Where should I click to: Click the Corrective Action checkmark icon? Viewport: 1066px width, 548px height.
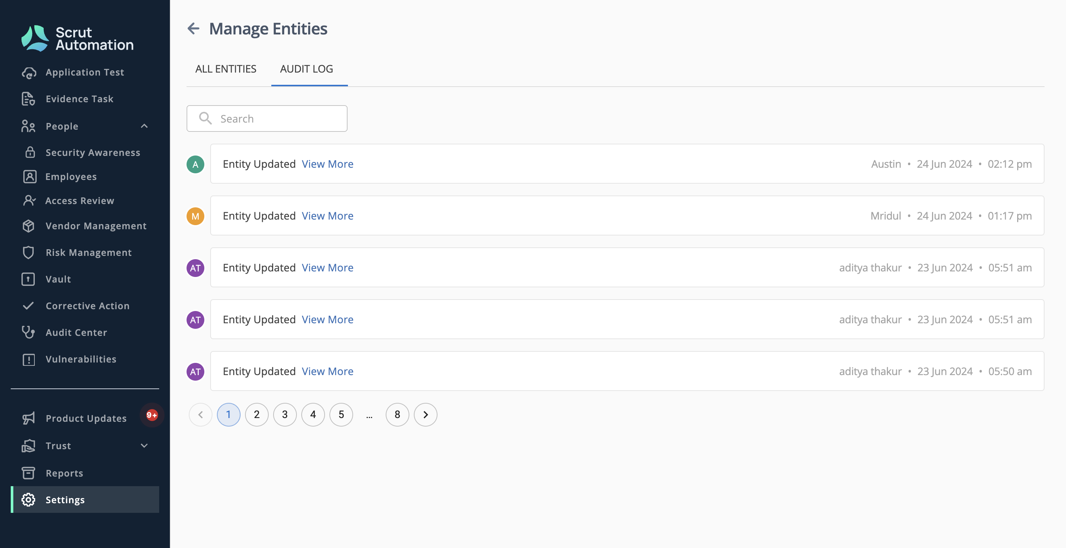pos(29,306)
